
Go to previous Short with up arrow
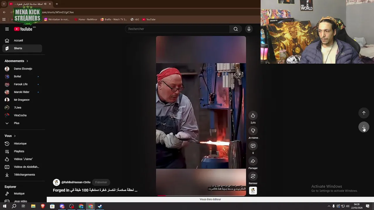coord(364,113)
